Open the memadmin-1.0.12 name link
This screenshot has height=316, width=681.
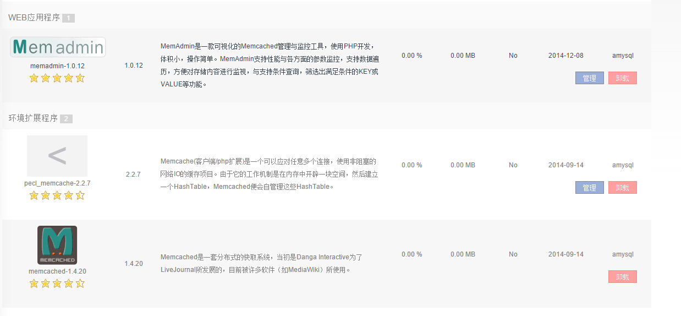(x=57, y=66)
